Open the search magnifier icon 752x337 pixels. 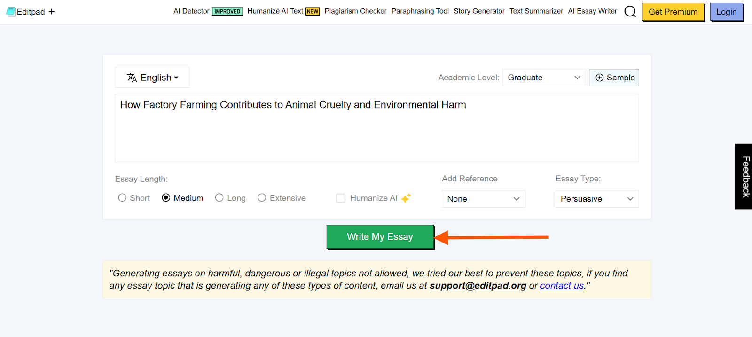point(630,11)
